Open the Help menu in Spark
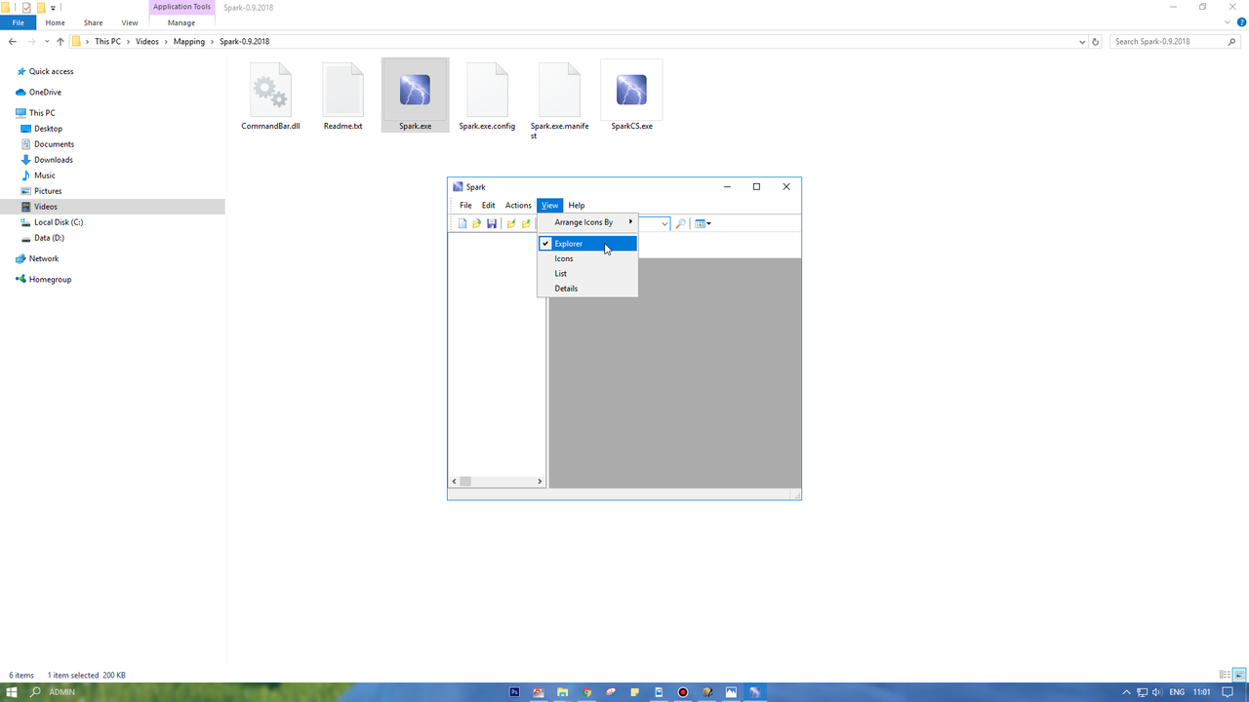 [577, 206]
